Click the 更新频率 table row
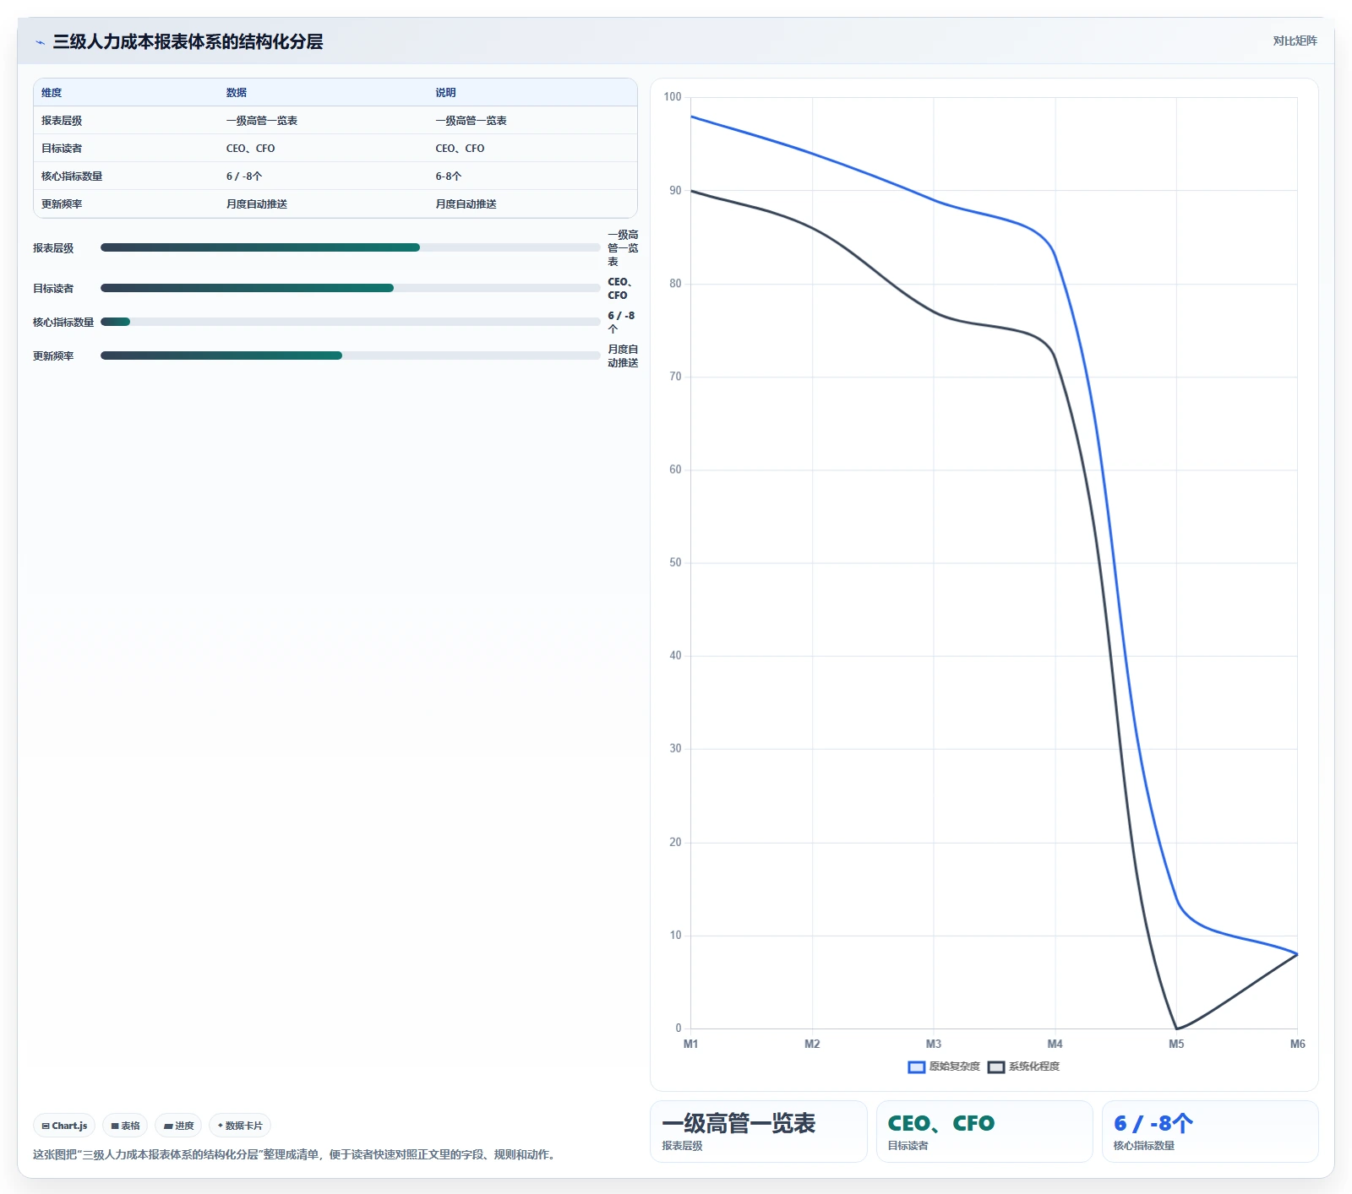 [335, 204]
